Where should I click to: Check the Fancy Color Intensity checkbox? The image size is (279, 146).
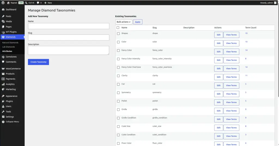(118, 59)
